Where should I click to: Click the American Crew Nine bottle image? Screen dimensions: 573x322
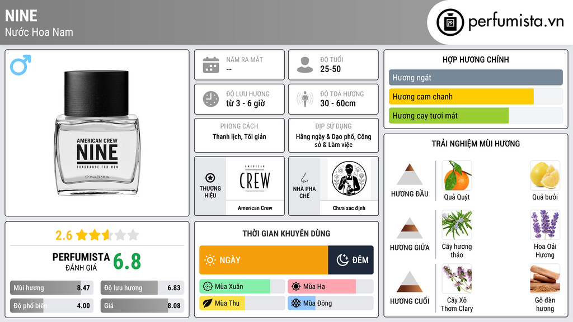(x=97, y=133)
